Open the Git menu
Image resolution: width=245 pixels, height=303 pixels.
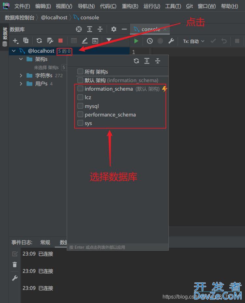point(189,6)
